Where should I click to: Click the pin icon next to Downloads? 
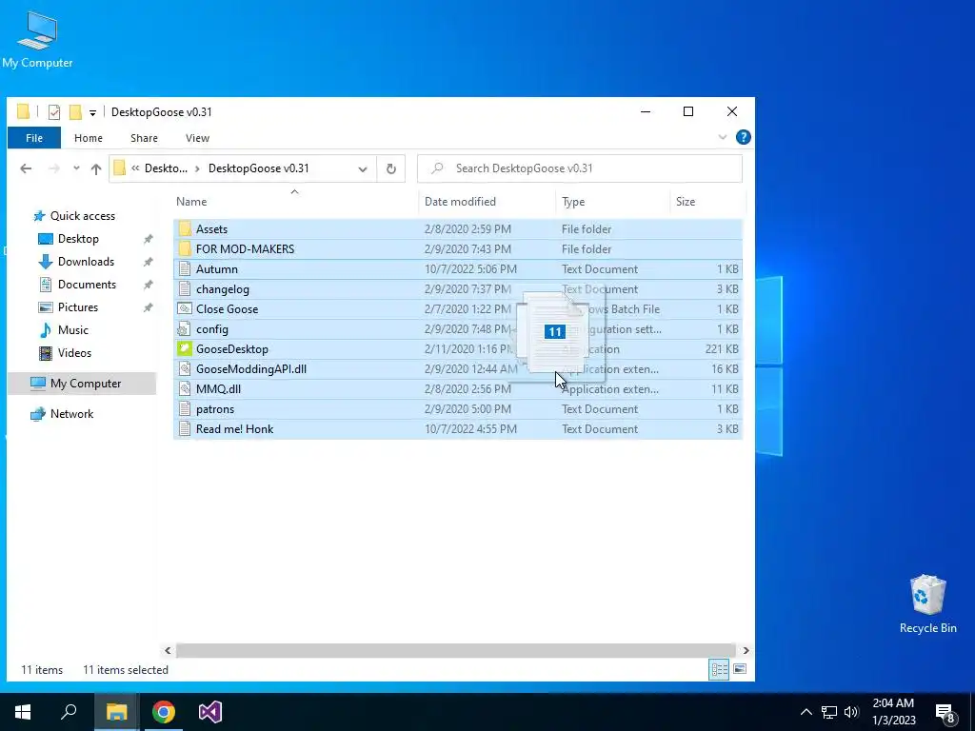(148, 262)
